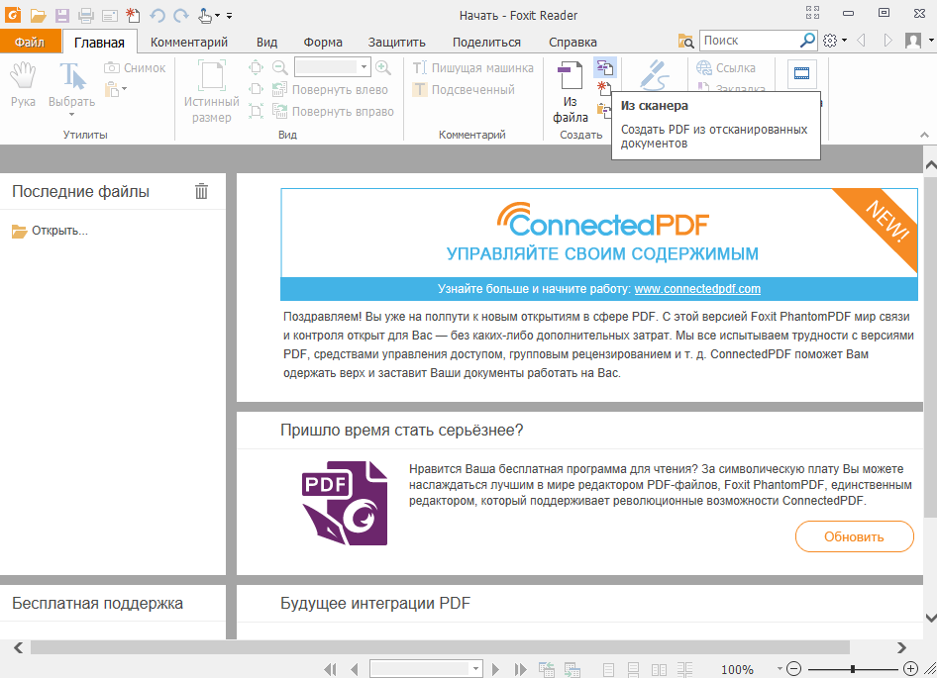Select the Рука hand tool

click(x=24, y=85)
